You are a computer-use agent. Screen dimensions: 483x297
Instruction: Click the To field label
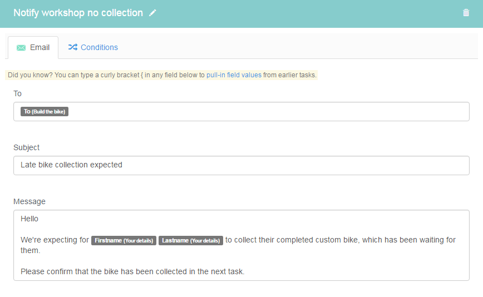[18, 93]
